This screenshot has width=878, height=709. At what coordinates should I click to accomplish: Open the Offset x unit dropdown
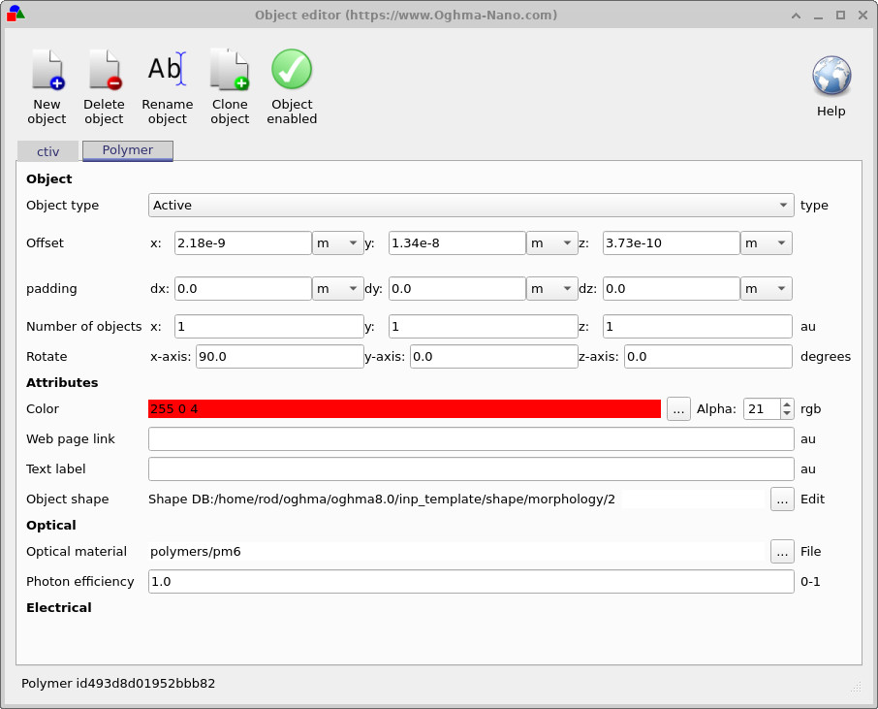pos(337,243)
